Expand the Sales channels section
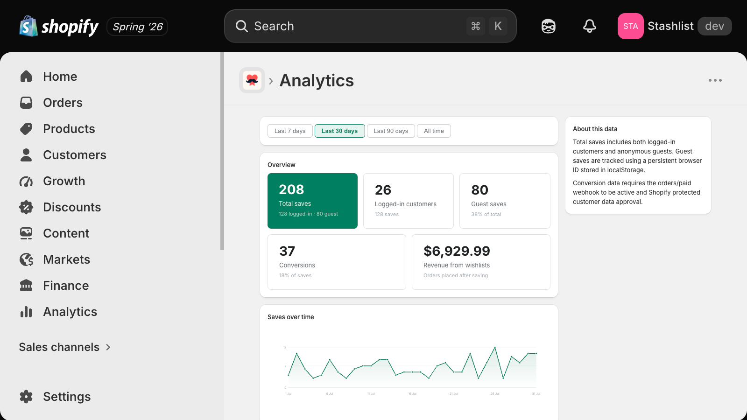 click(64, 347)
